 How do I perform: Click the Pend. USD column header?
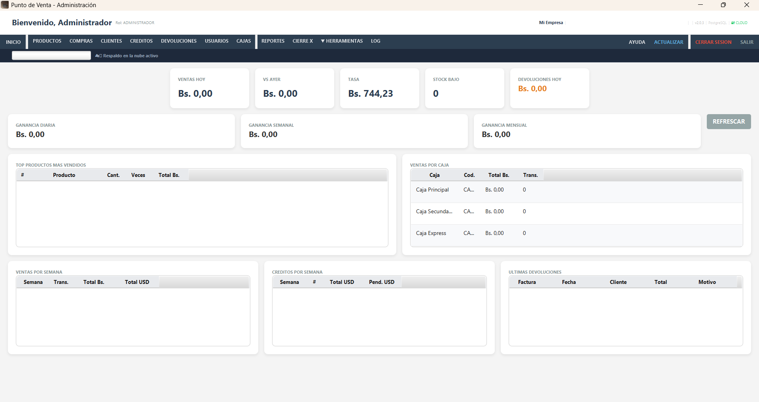coord(381,282)
